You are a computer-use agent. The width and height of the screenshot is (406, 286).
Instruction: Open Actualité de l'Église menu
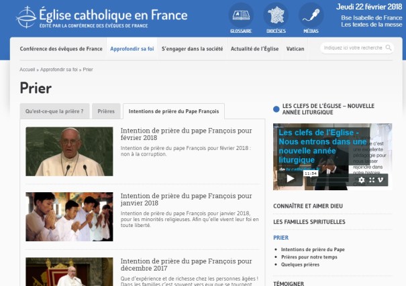coord(254,49)
